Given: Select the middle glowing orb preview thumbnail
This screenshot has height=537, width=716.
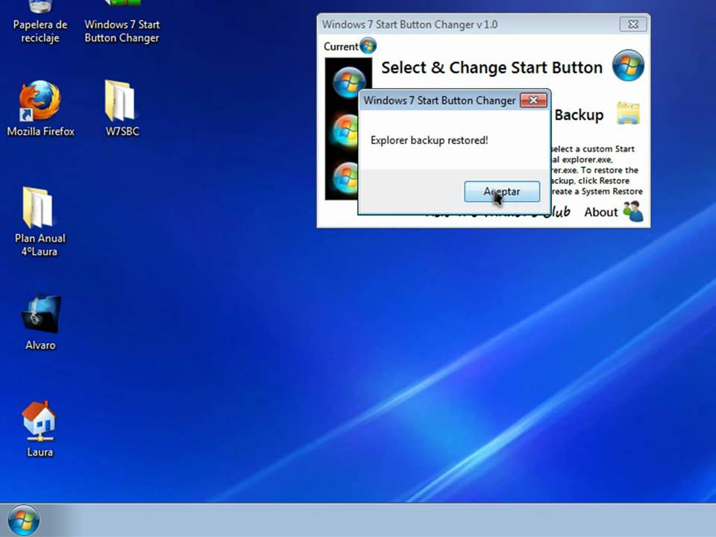Looking at the screenshot, I should pos(345,130).
